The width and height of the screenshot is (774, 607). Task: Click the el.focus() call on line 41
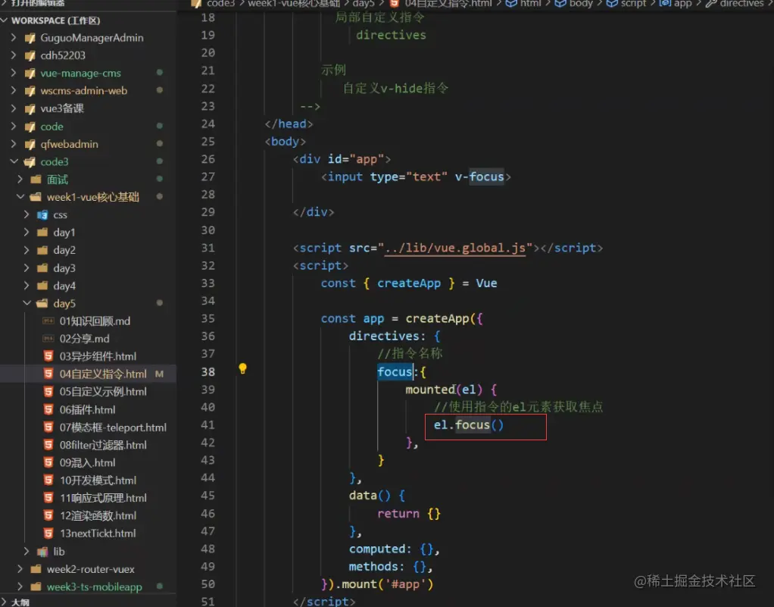[x=469, y=425]
